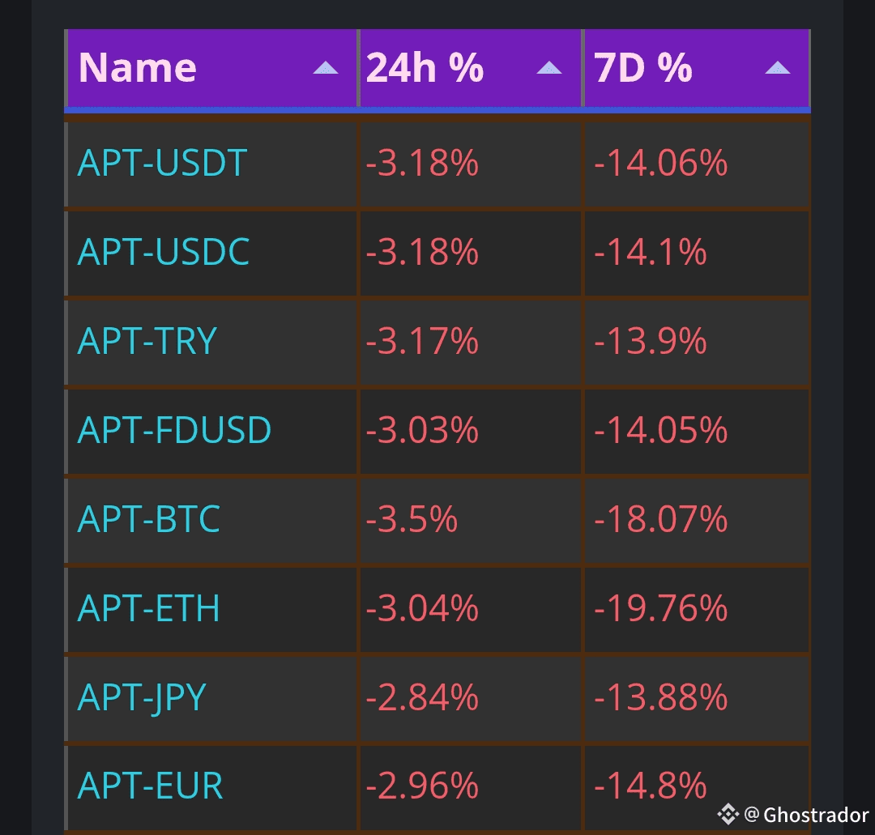The width and height of the screenshot is (875, 835).
Task: Click the APT-BTC 7D value -18.07%
Action: pyautogui.click(x=661, y=519)
